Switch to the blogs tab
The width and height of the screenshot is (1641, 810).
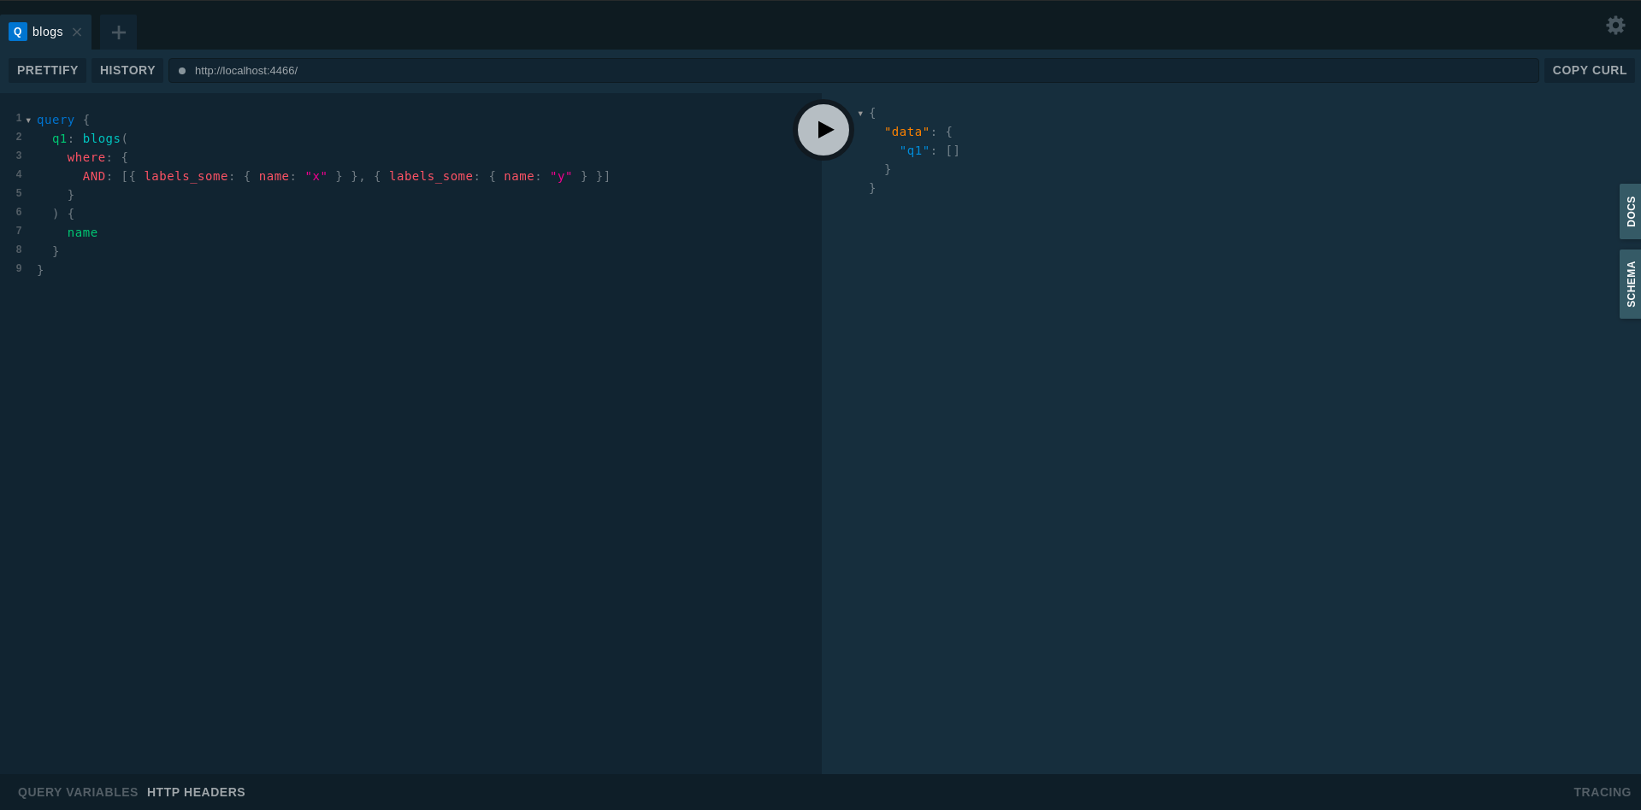(x=47, y=32)
